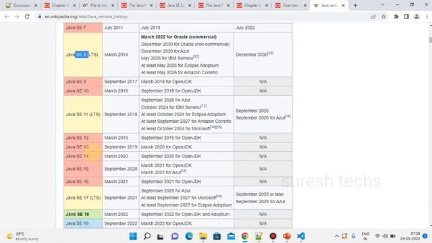This screenshot has width=432, height=243.
Task: Open citation 11 next to September 2026 for Azul
Action: click(288, 116)
